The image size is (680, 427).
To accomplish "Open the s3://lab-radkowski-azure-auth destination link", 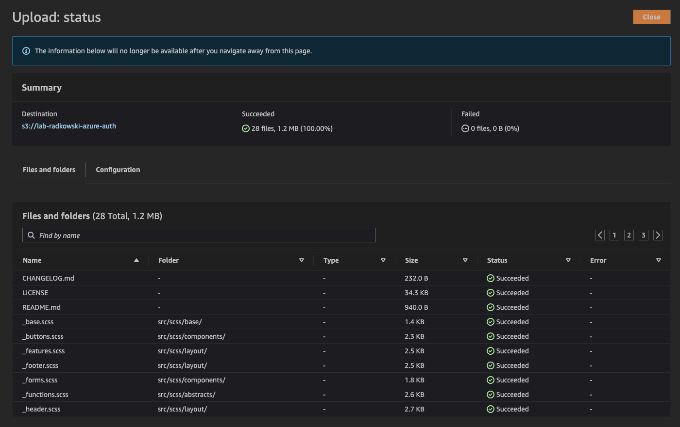I will point(69,126).
